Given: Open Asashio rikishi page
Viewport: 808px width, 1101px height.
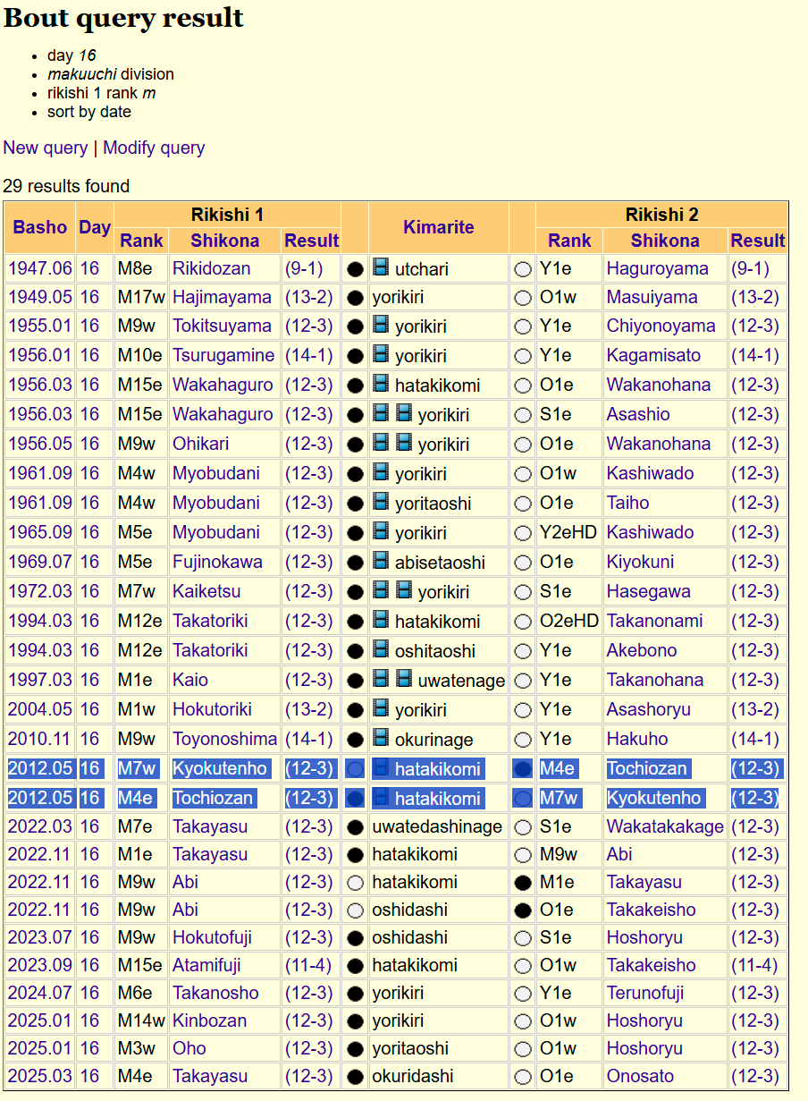Looking at the screenshot, I should coord(638,414).
